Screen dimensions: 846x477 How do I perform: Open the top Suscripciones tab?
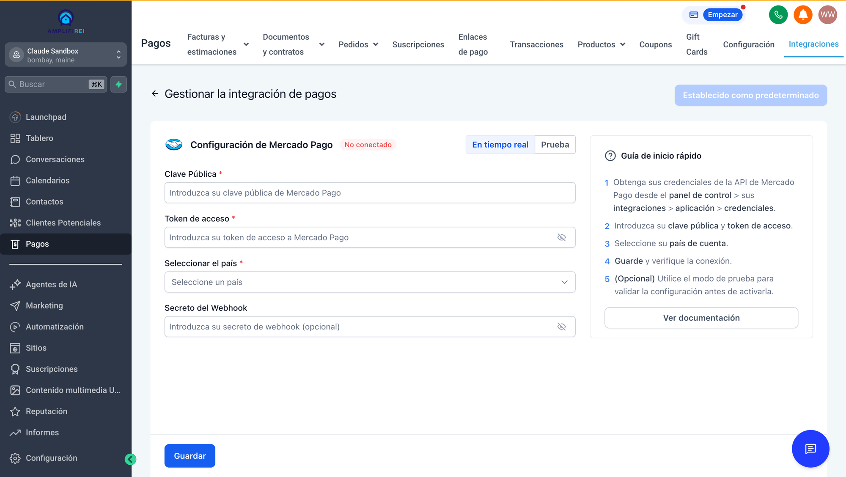click(x=418, y=44)
